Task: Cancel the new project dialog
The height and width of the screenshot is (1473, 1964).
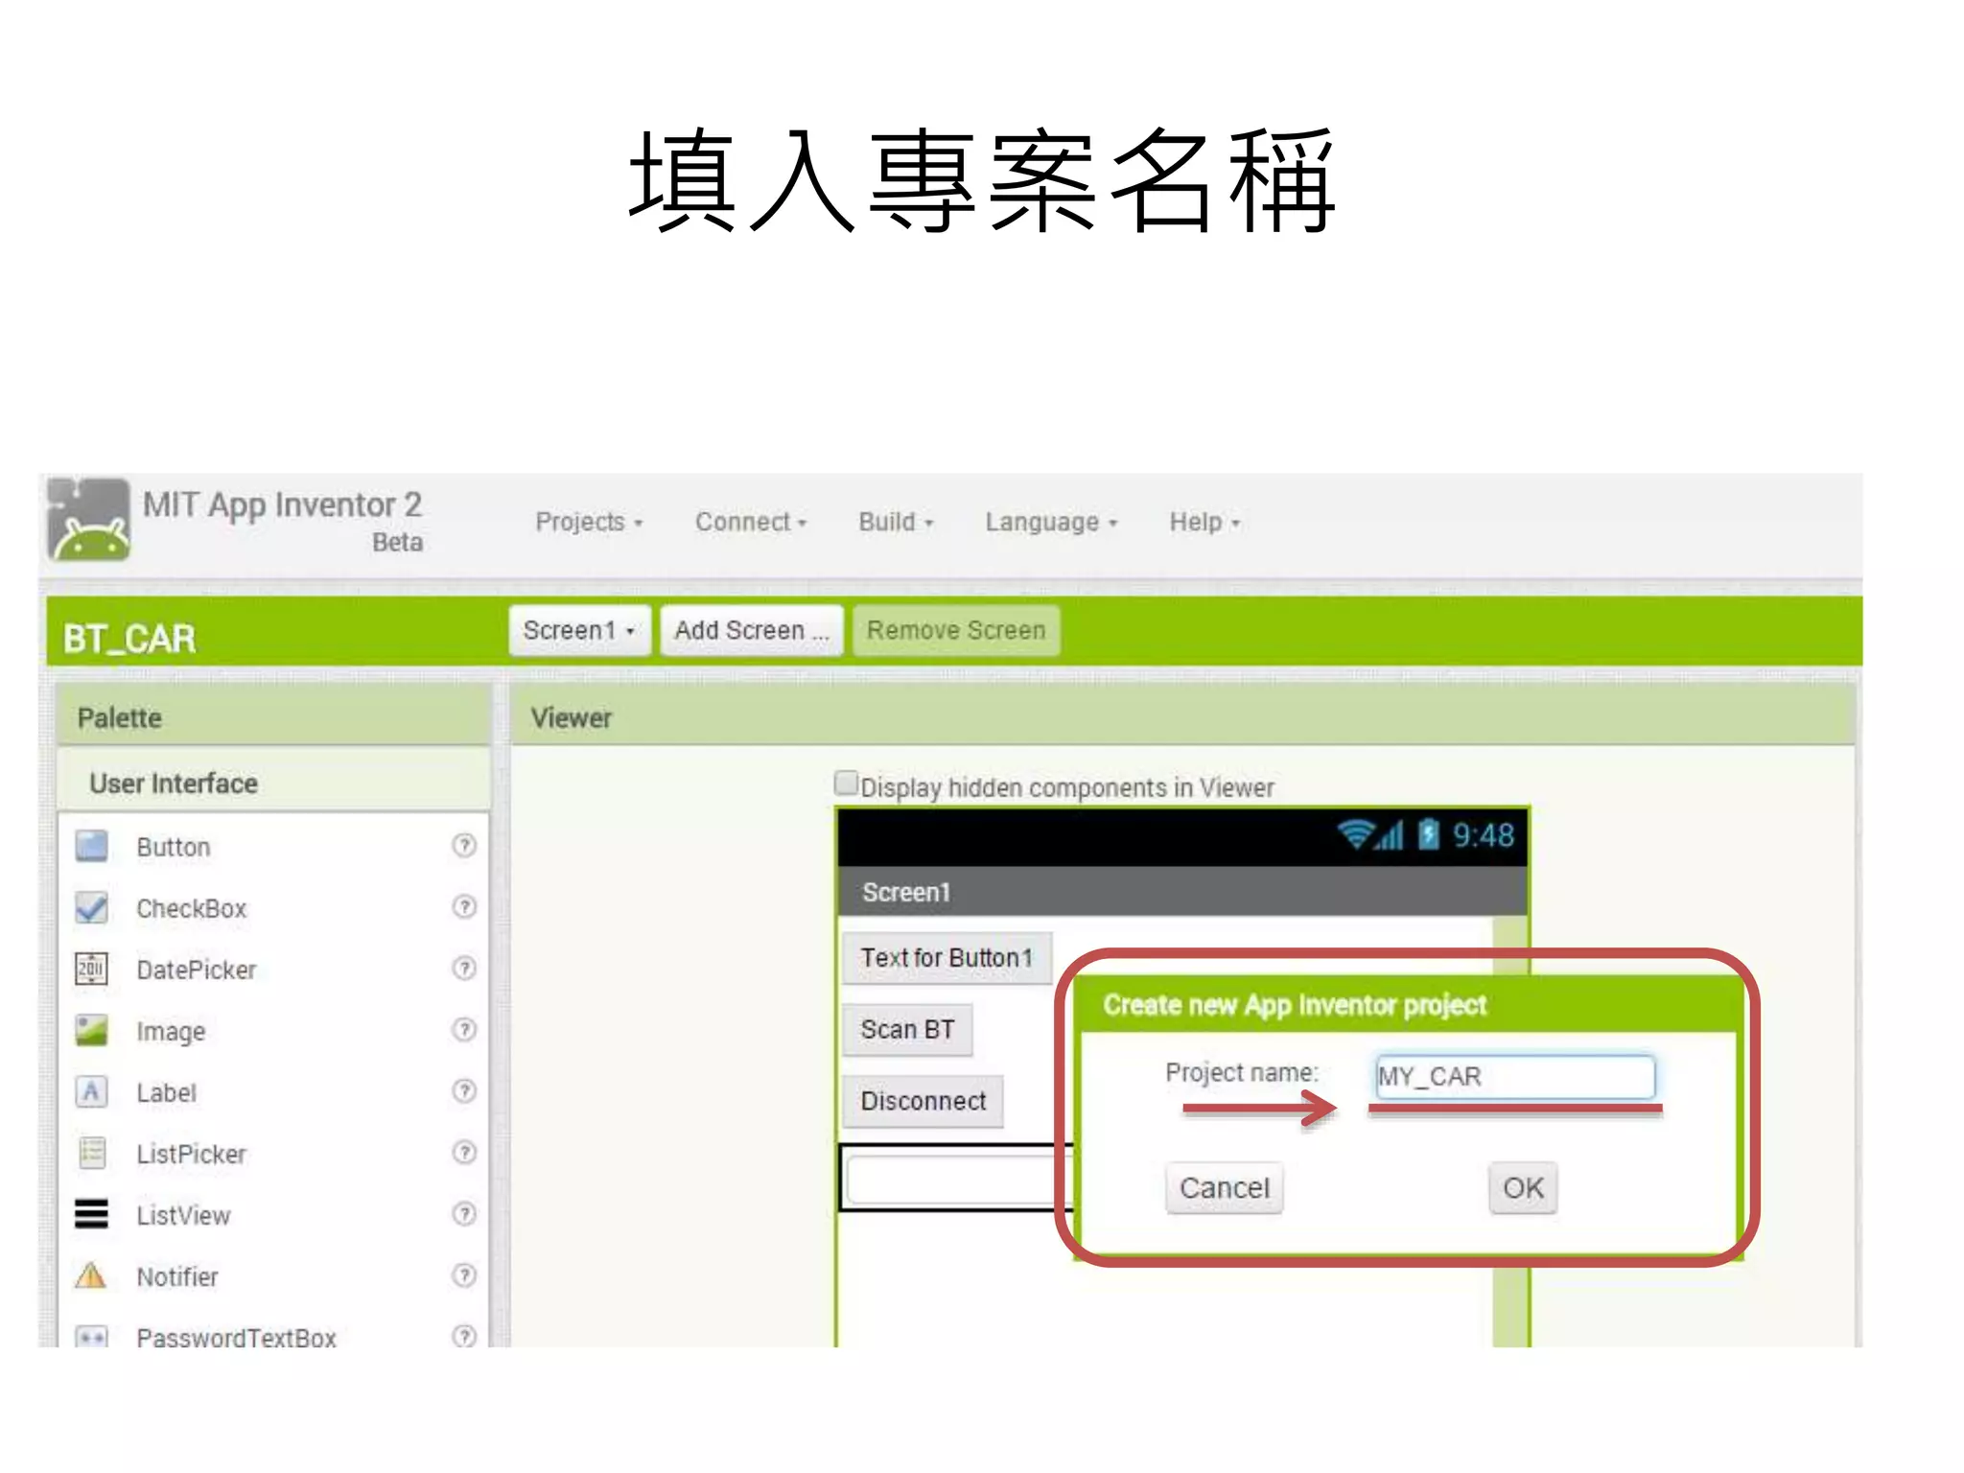Action: 1224,1187
